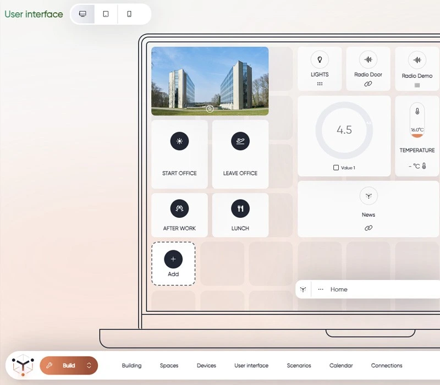
Task: Switch to mobile phone preview
Action: (129, 14)
